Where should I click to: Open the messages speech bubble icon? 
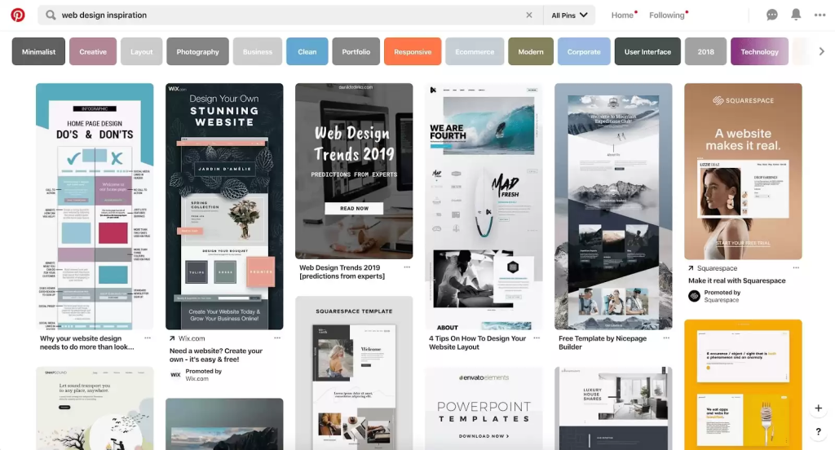(771, 15)
